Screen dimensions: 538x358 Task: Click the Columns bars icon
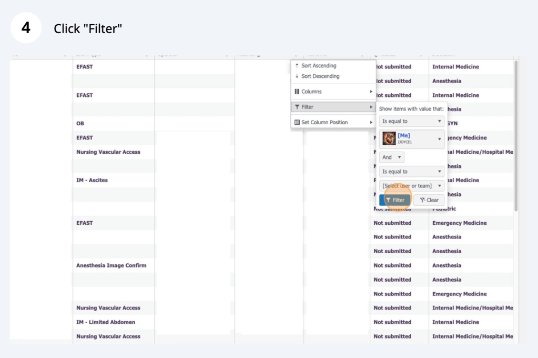[297, 92]
